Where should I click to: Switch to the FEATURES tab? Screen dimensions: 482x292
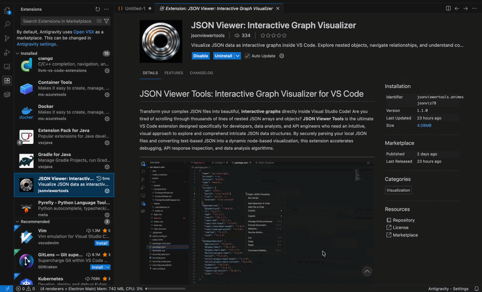174,73
